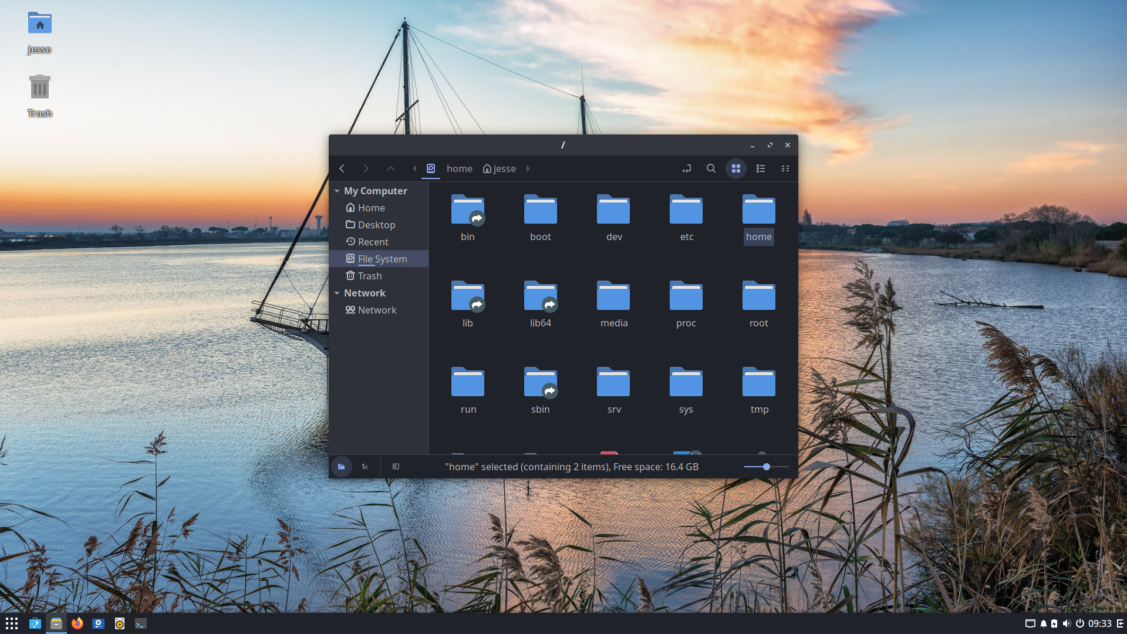The height and width of the screenshot is (634, 1127).
Task: Click the home breadcrumb in the path bar
Action: pos(459,168)
